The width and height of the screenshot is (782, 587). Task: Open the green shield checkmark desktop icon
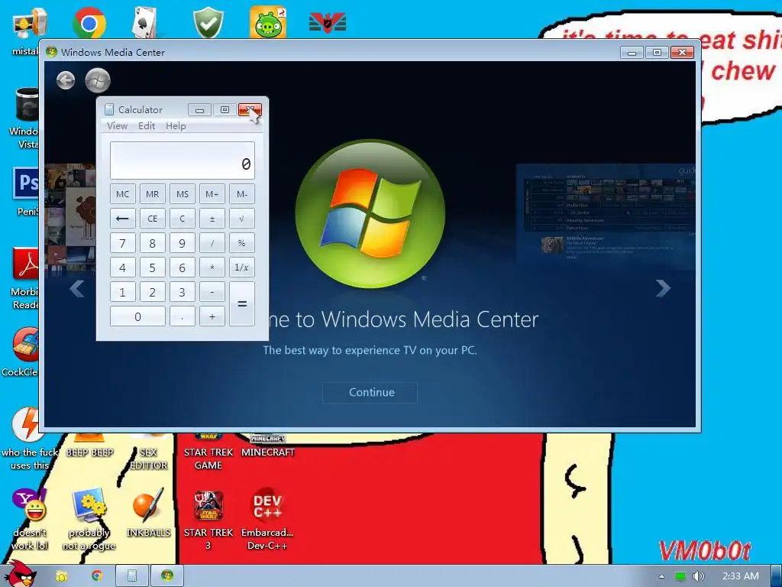208,22
